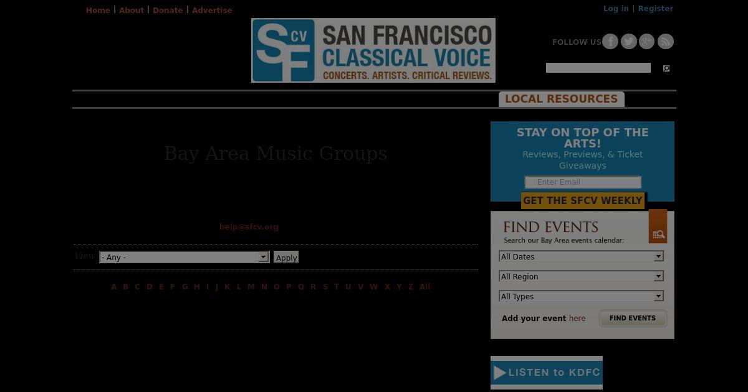This screenshot has height=392, width=748.
Task: Filter groups by letter T
Action: click(337, 287)
